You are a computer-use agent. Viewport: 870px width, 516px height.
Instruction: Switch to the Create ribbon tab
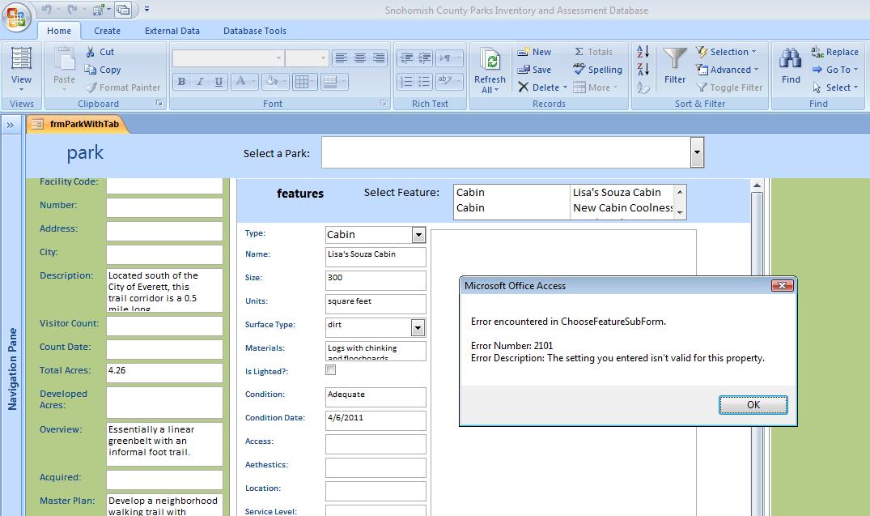107,31
